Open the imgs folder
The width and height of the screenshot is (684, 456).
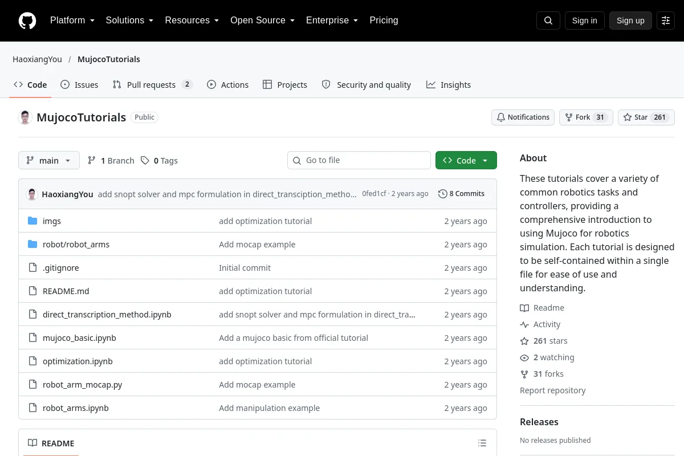click(52, 221)
